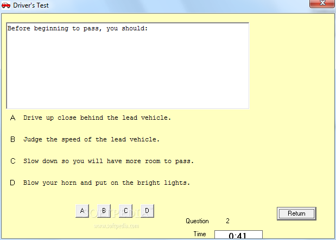Click the 'Driver's Test' window title

tap(31, 5)
